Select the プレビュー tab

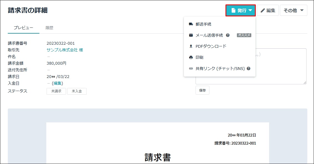pos(24,28)
